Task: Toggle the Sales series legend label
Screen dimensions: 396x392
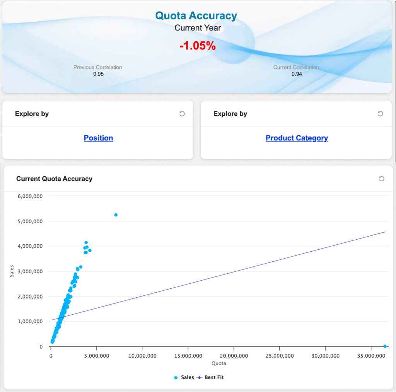Action: pyautogui.click(x=188, y=377)
